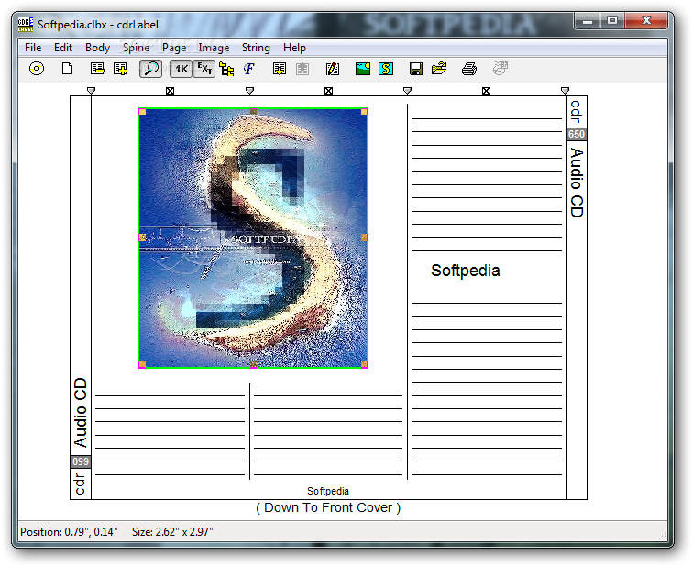
Task: Select Audio CD text on right spine
Action: [x=577, y=183]
